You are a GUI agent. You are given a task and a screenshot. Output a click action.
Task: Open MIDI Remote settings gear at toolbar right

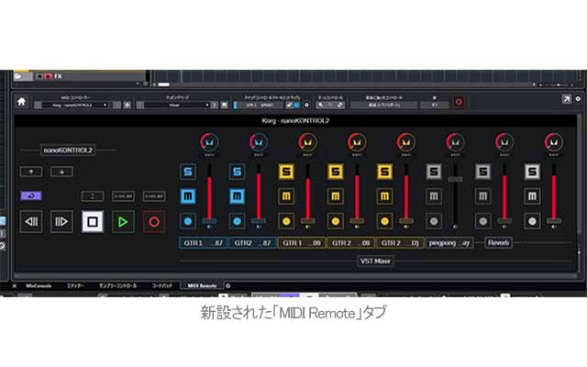[578, 99]
